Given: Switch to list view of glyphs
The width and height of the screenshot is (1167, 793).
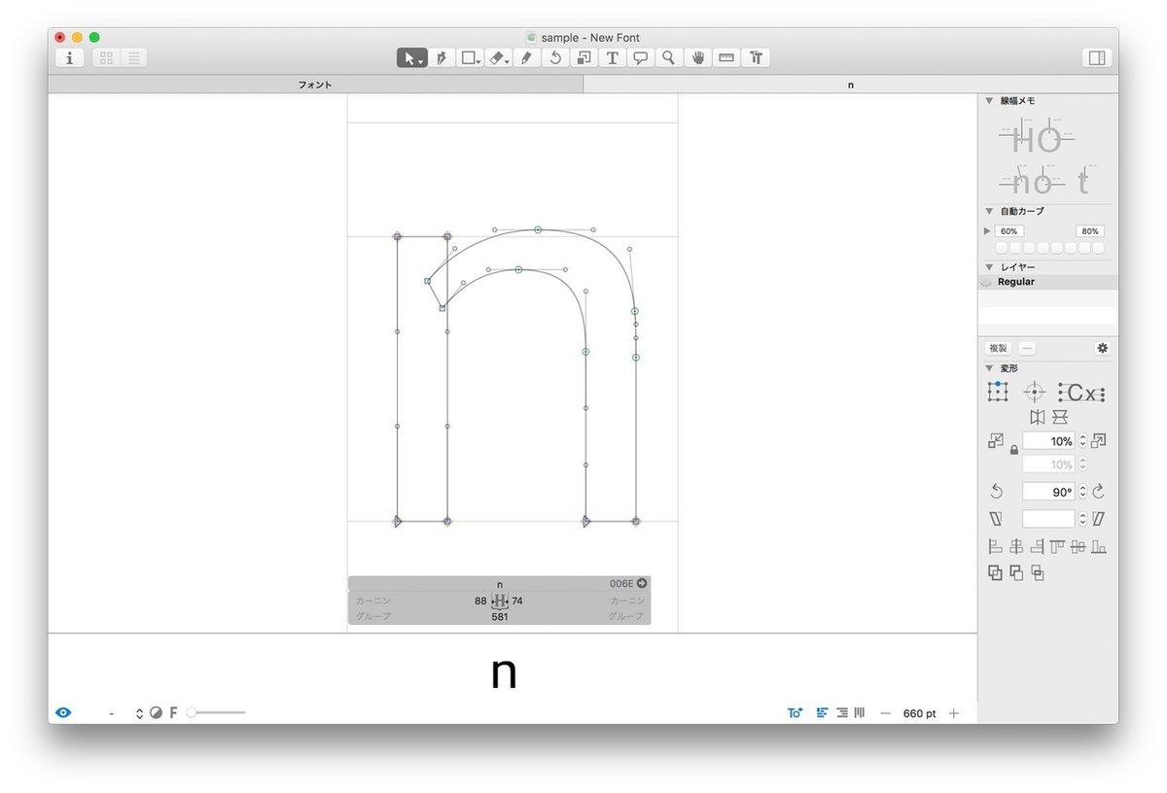Looking at the screenshot, I should pyautogui.click(x=134, y=58).
